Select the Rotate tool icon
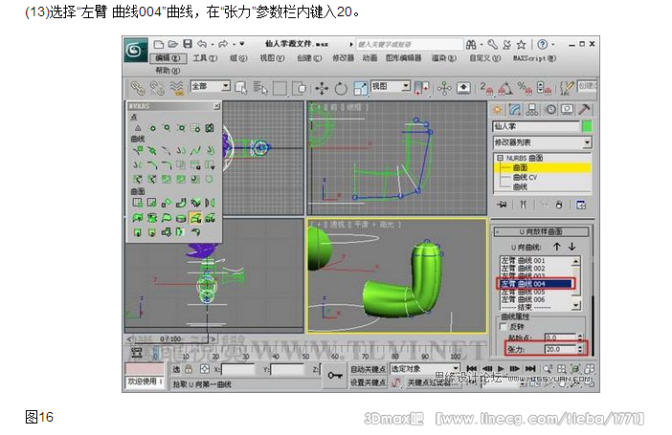 tap(341, 89)
